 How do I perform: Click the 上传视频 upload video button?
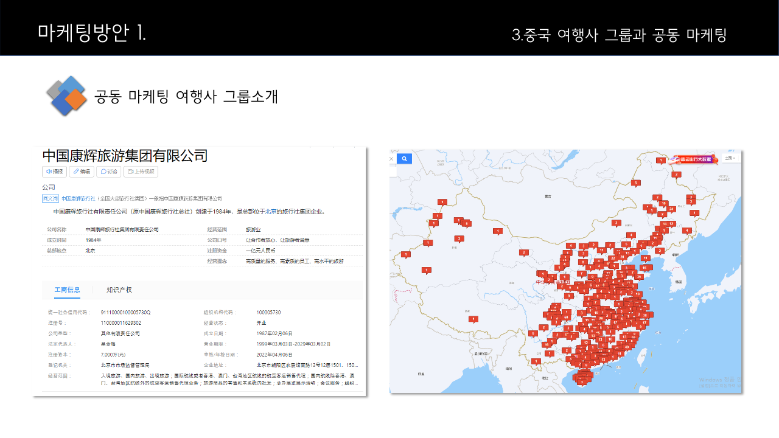pos(141,172)
